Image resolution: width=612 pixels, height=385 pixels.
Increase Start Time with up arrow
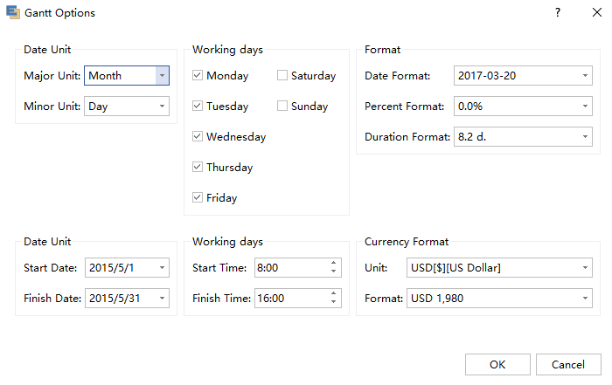pos(333,264)
